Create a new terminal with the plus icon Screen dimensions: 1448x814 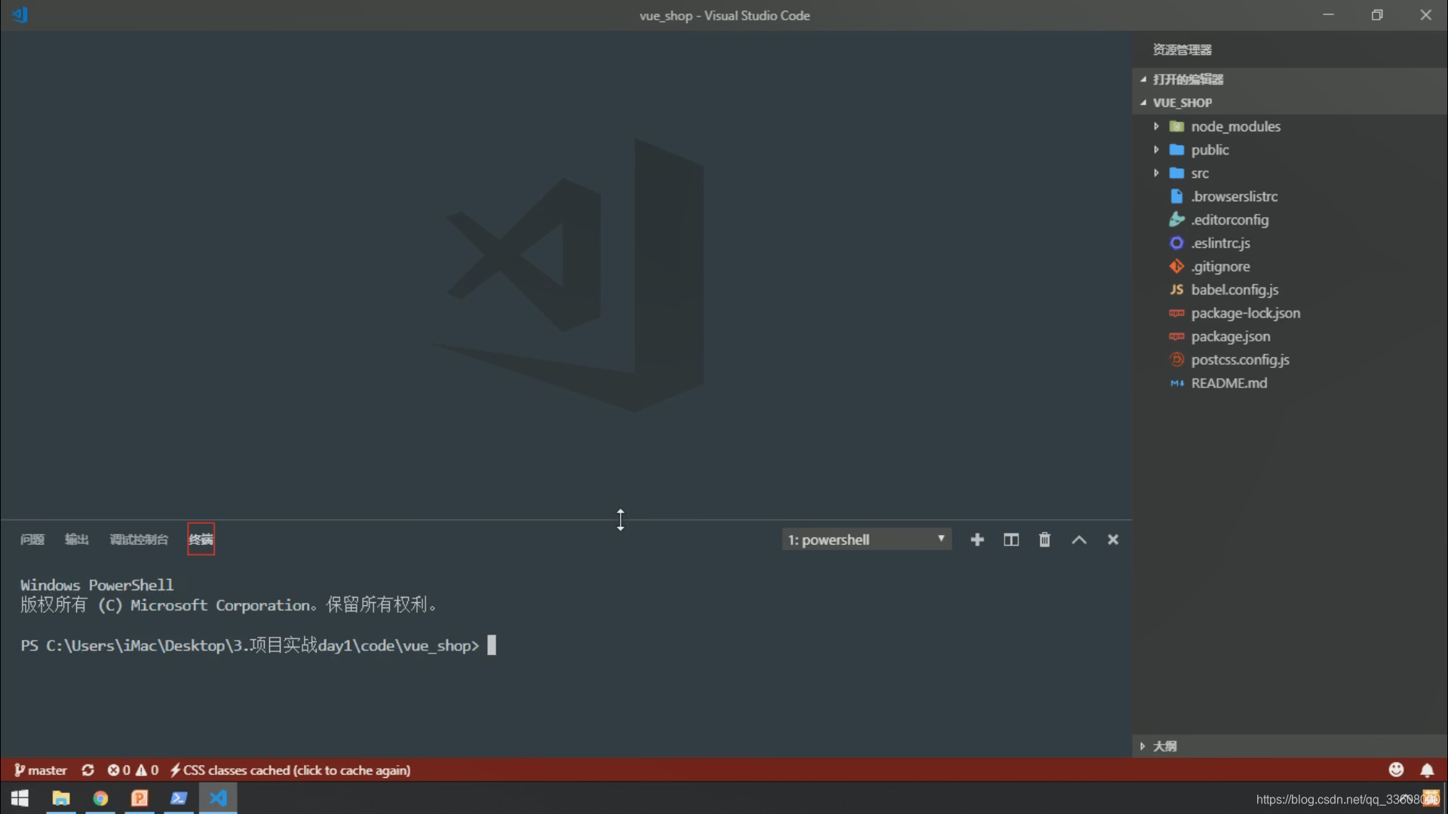(x=977, y=540)
